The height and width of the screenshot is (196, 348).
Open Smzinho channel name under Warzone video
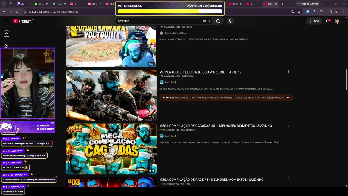169,82
